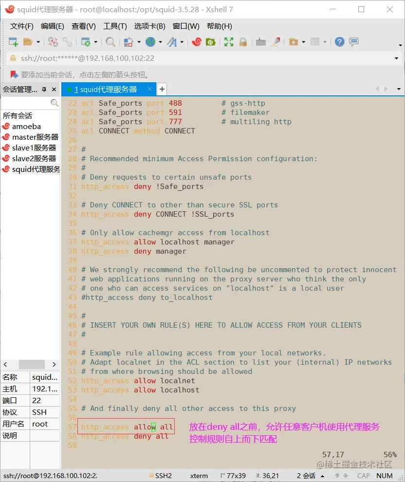
Task: Click the Open folder toolbar icon
Action: [28, 42]
